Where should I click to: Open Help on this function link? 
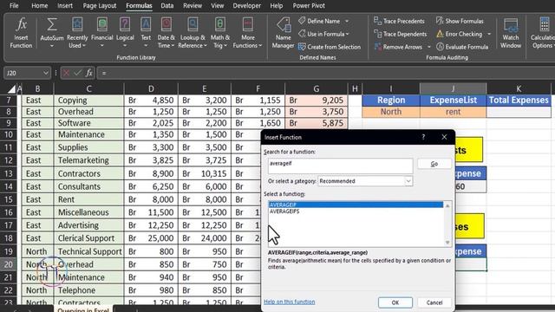(x=289, y=302)
